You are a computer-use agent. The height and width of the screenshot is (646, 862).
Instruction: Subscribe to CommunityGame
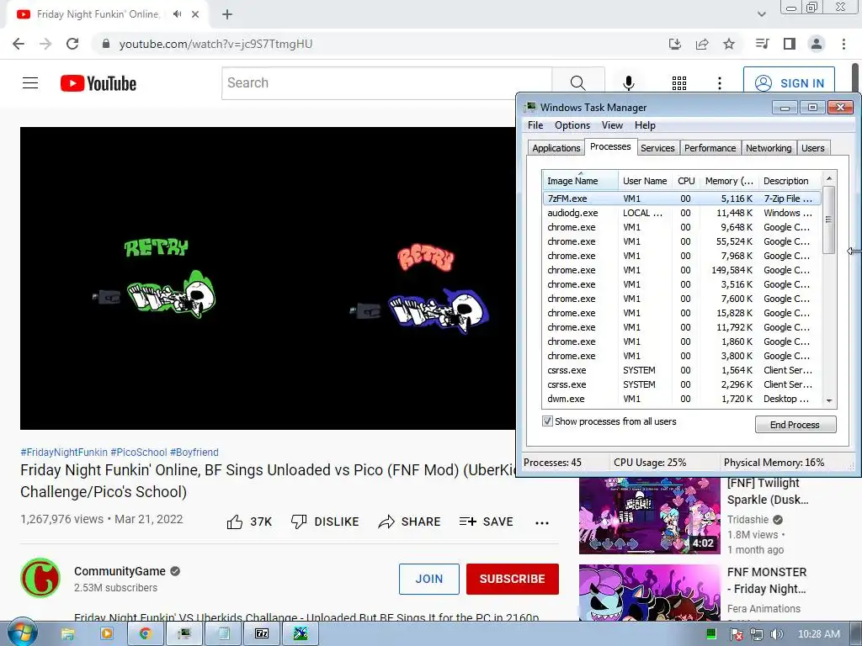[x=513, y=579]
